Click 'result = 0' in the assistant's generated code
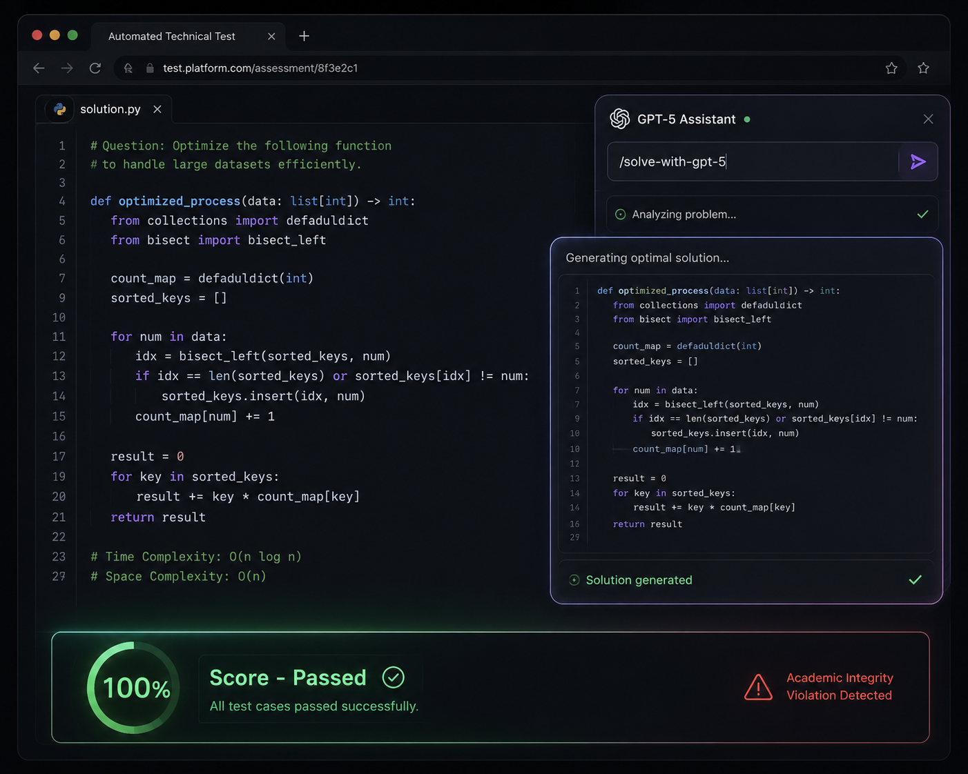The width and height of the screenshot is (968, 774). click(x=639, y=478)
